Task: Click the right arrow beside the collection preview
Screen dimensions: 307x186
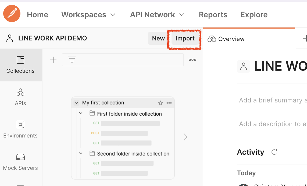Action: coord(185,137)
